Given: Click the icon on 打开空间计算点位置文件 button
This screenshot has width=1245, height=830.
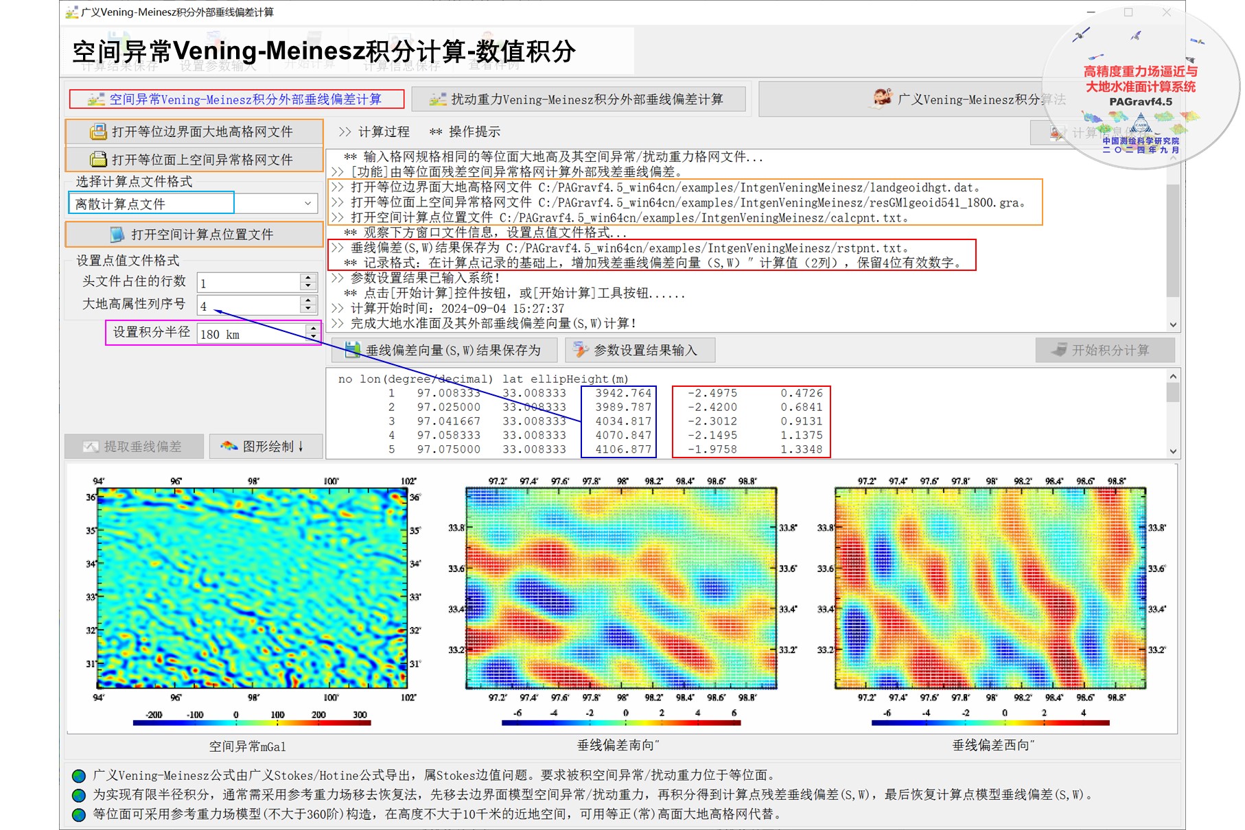Looking at the screenshot, I should click(x=117, y=235).
